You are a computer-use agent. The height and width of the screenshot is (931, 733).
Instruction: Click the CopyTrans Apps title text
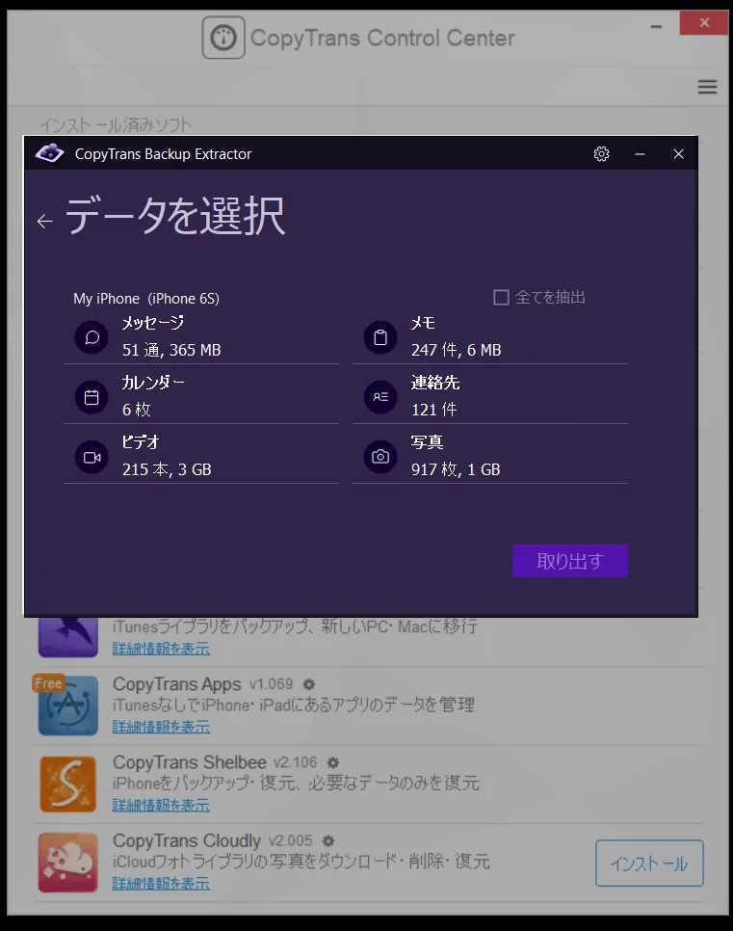tap(177, 684)
